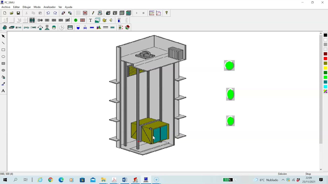Screen dimensions: 328x184
Task: Open Google Chrome from the taskbar
Action: pyautogui.click(x=50, y=180)
